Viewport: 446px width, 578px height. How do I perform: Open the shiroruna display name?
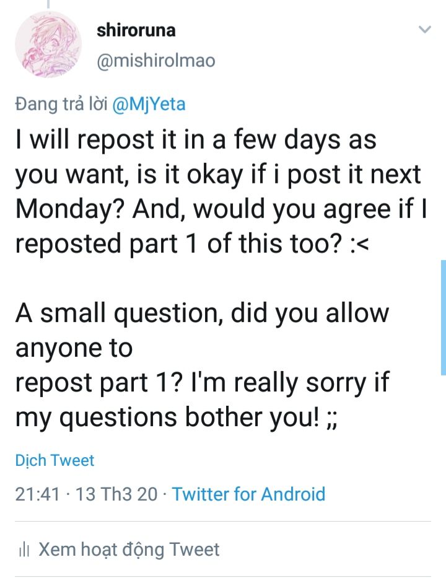(136, 31)
